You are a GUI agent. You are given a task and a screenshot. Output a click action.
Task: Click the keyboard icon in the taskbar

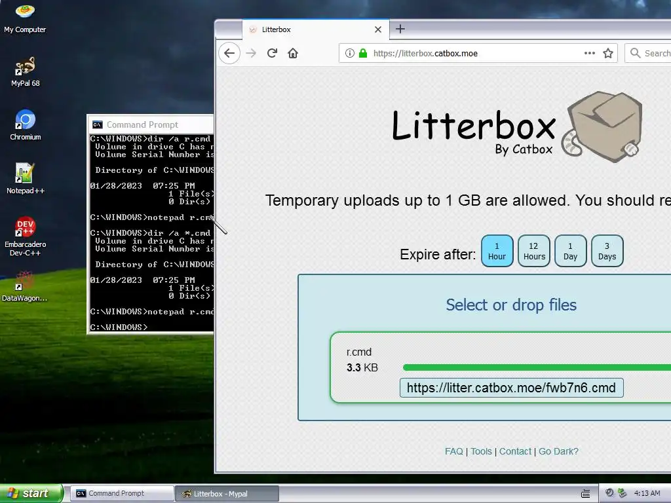pyautogui.click(x=586, y=494)
